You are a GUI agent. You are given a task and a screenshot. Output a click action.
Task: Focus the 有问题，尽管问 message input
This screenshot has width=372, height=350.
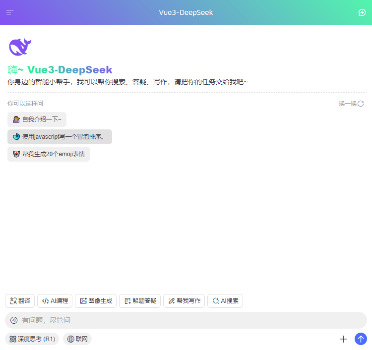click(186, 320)
